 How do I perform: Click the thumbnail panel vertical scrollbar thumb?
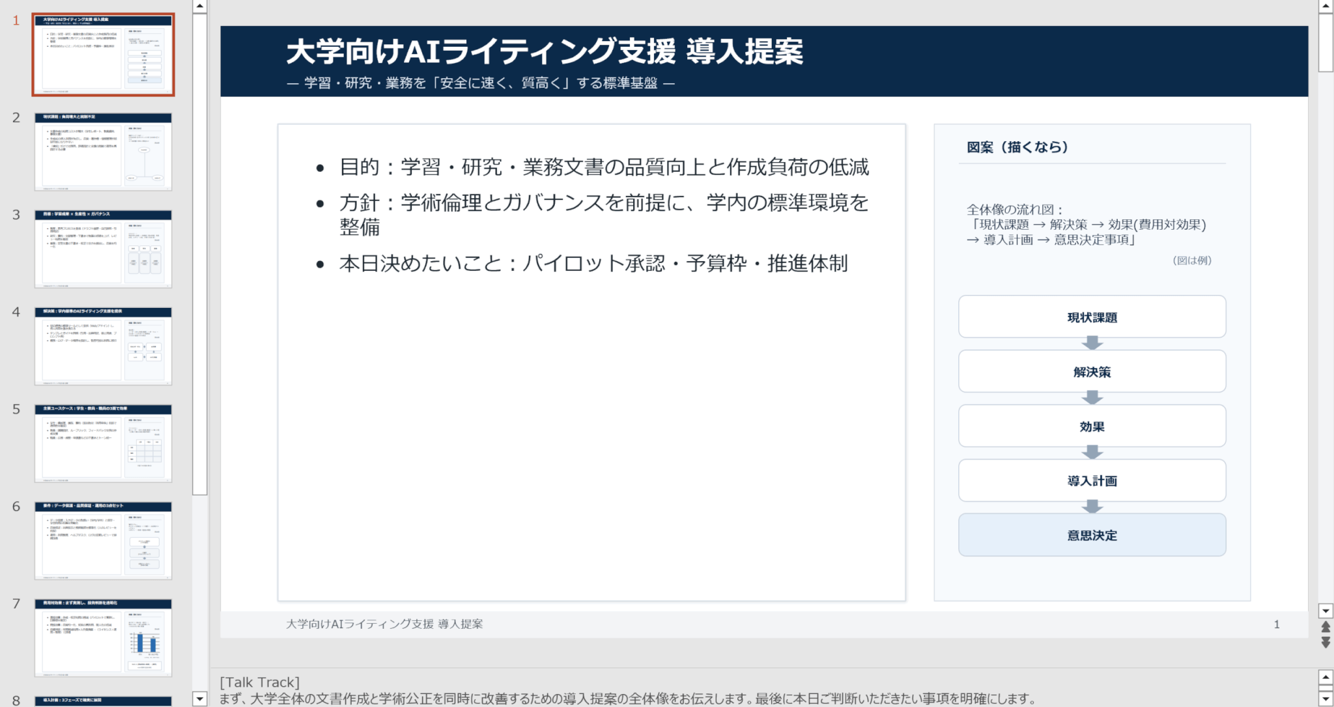click(200, 254)
